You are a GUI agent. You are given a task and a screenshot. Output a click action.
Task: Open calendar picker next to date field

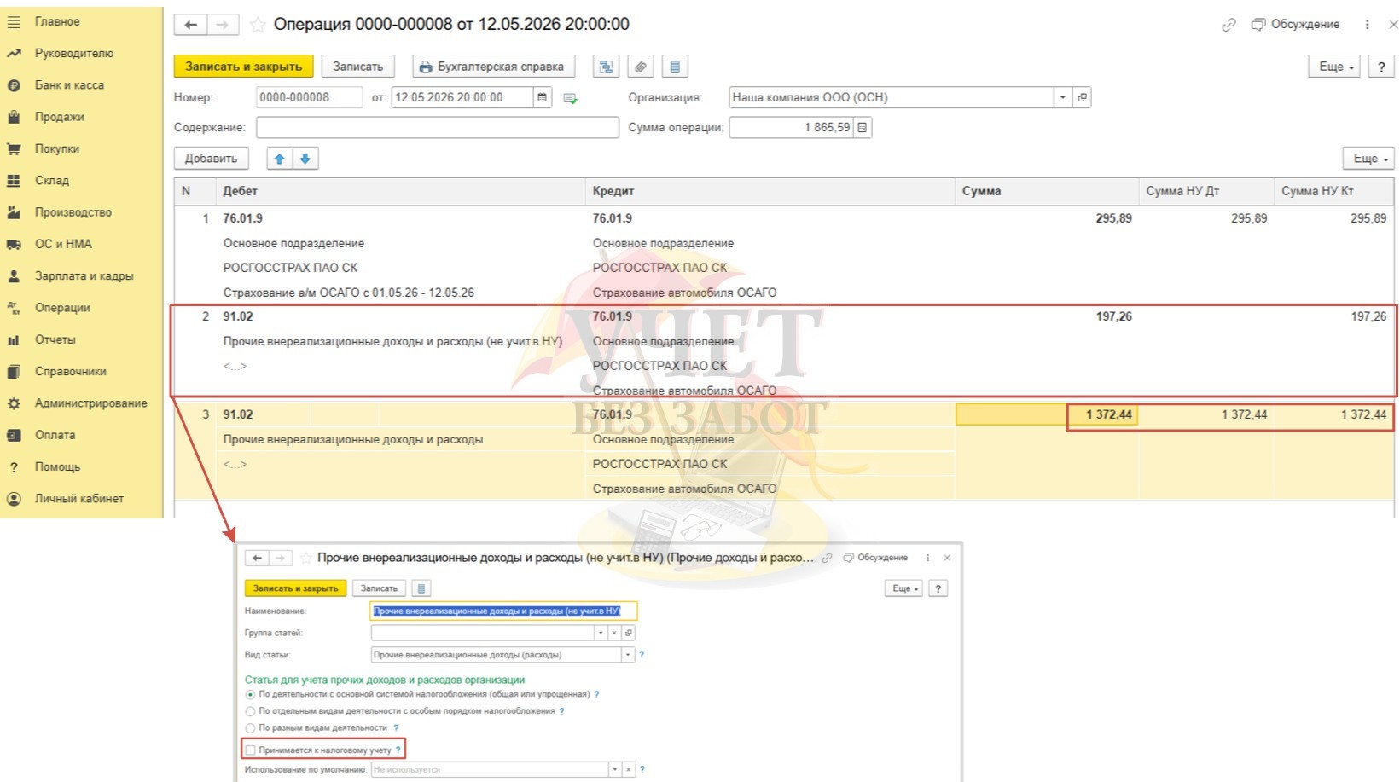542,98
